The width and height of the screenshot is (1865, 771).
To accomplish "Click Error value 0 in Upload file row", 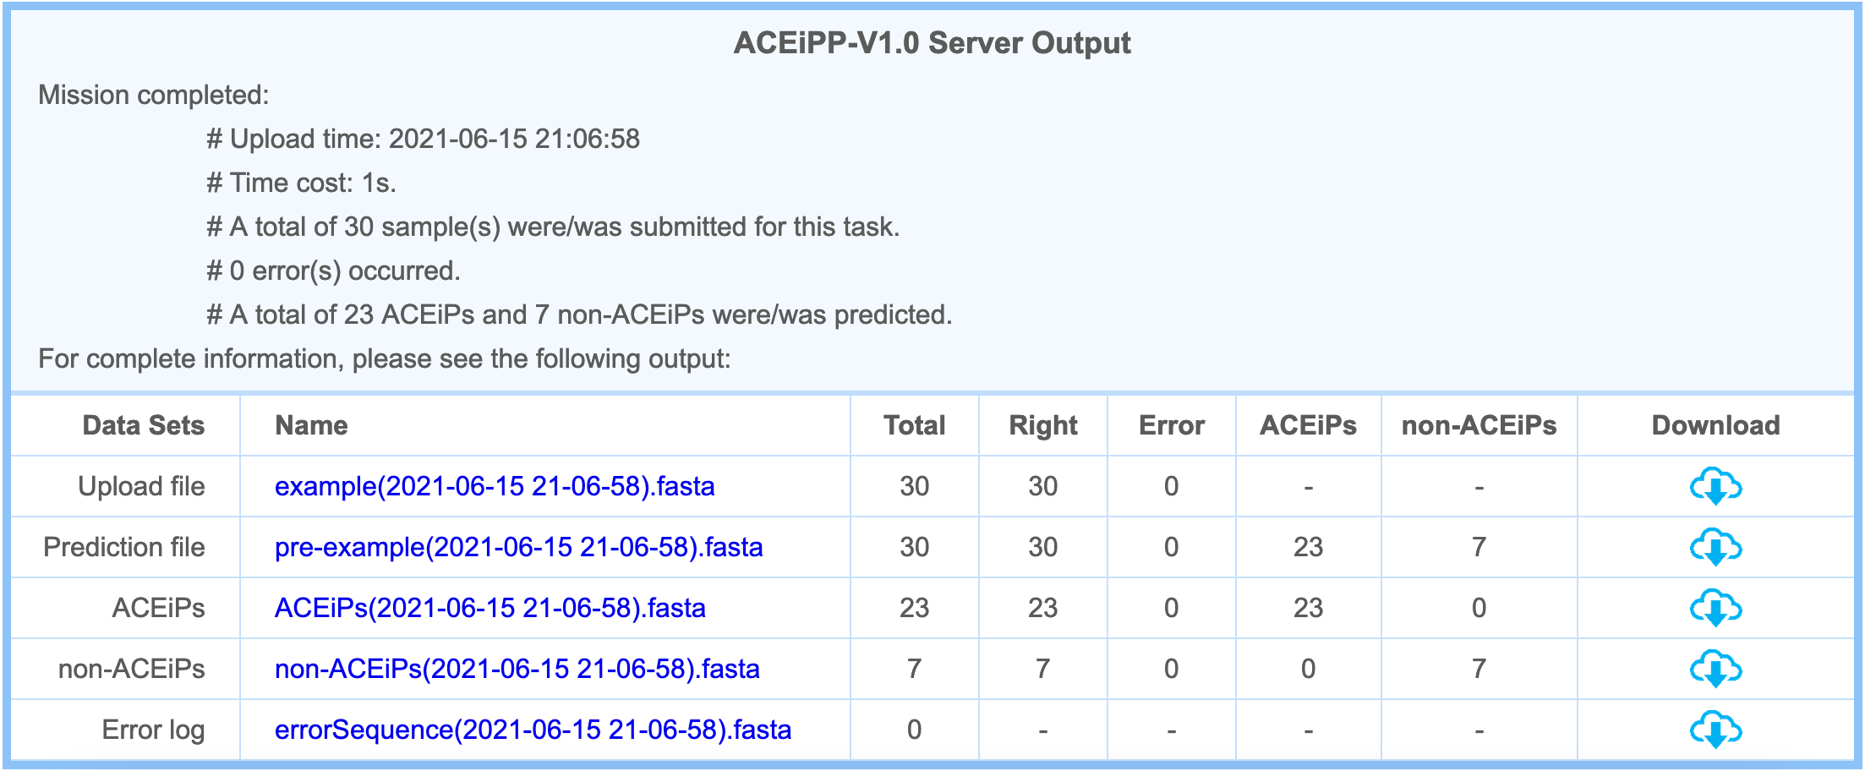I will click(x=1172, y=486).
